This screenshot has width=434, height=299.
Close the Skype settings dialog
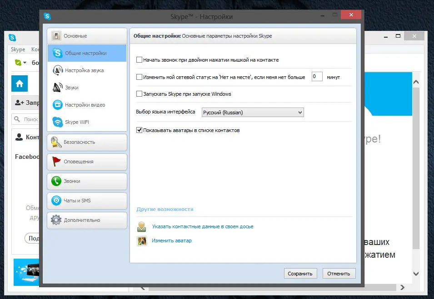[x=351, y=15]
